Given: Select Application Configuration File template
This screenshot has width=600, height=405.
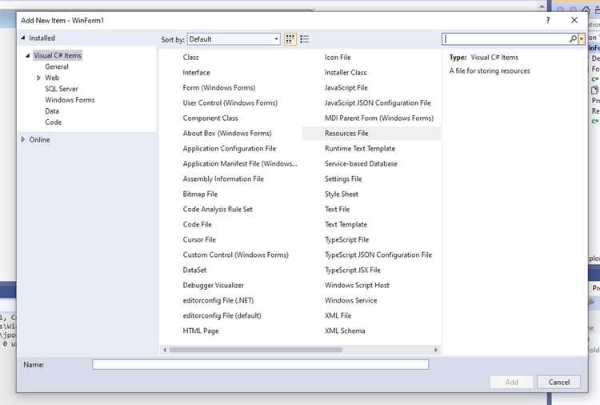Looking at the screenshot, I should 230,149.
